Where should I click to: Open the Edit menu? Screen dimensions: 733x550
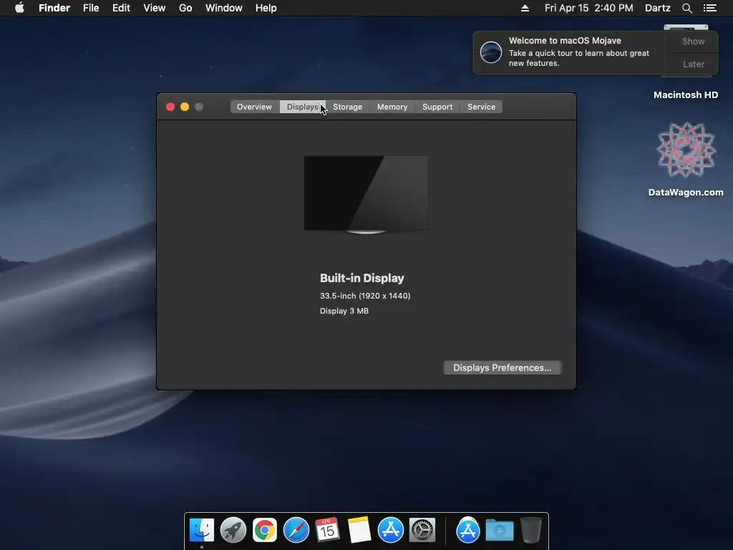(x=121, y=8)
